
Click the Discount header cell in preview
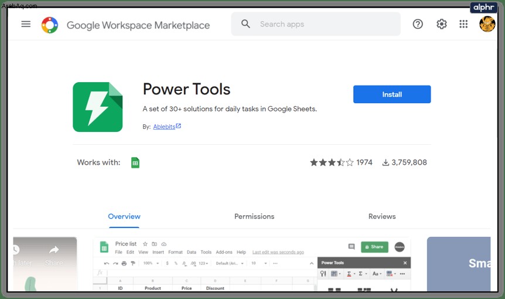(x=215, y=288)
